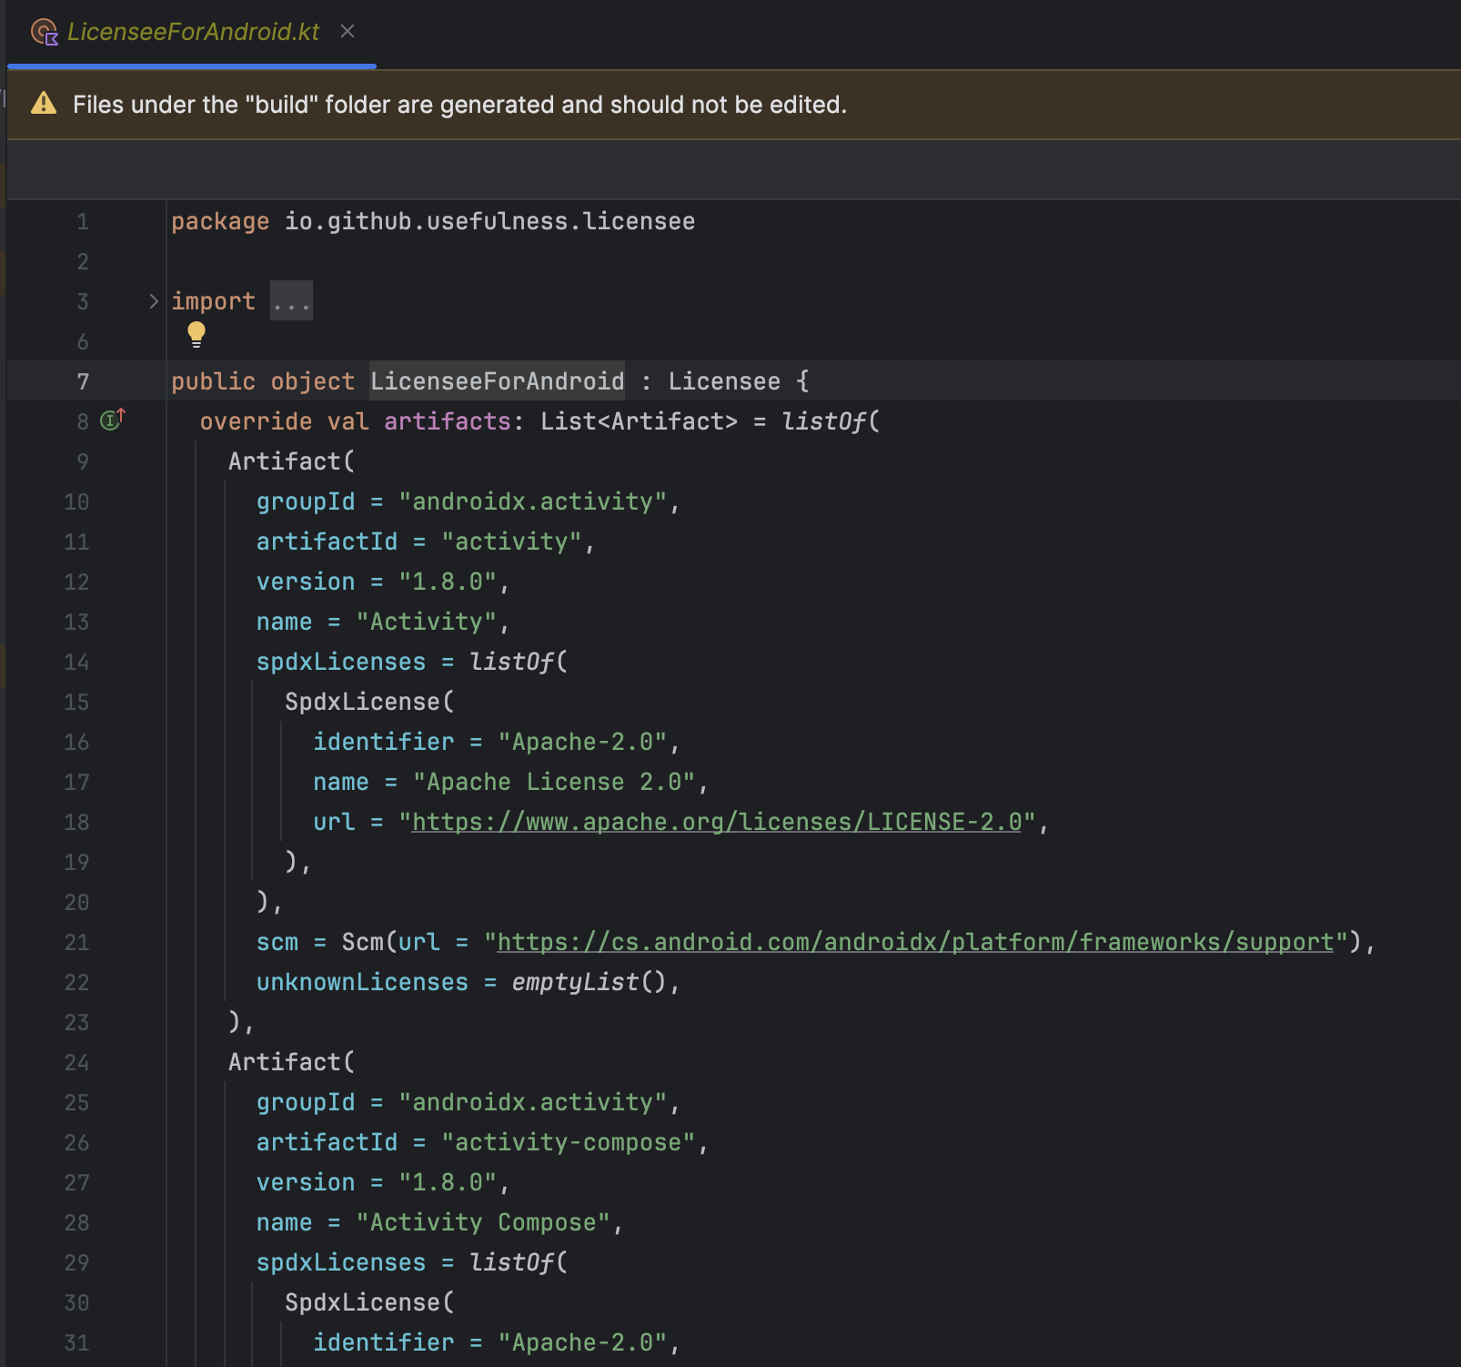
Task: Expand the folded import block chevron
Action: click(x=154, y=301)
